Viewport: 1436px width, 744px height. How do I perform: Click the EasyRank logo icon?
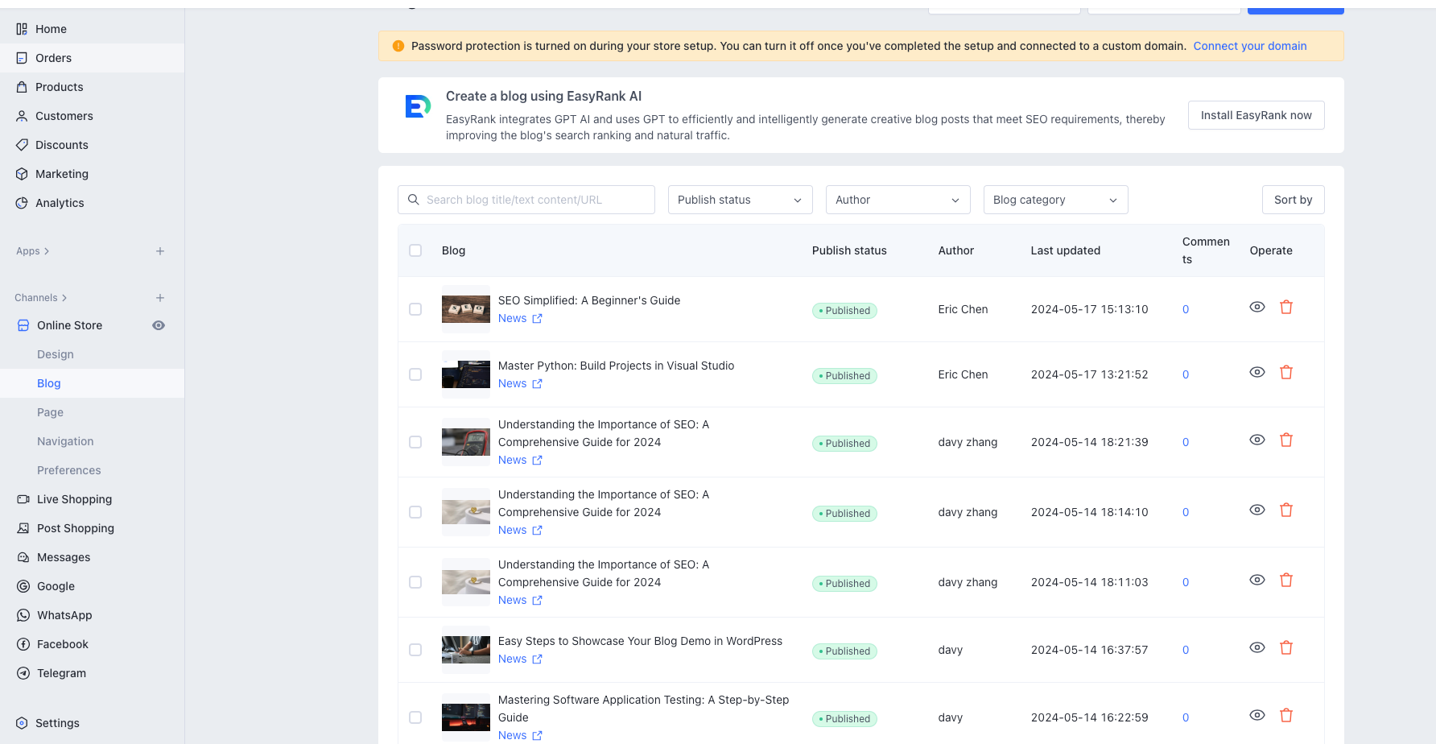(x=418, y=106)
